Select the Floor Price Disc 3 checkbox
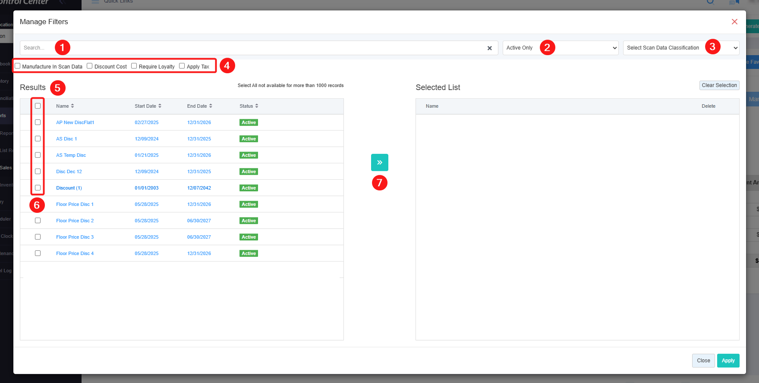The height and width of the screenshot is (383, 759). tap(38, 237)
